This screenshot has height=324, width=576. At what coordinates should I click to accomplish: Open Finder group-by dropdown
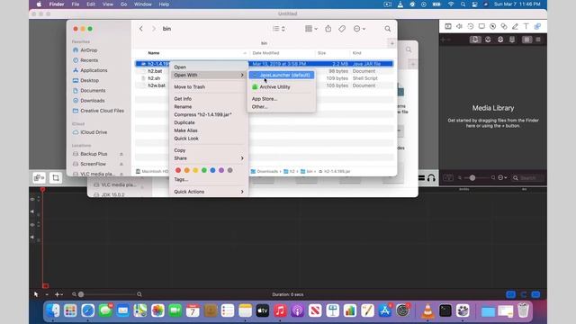click(311, 29)
